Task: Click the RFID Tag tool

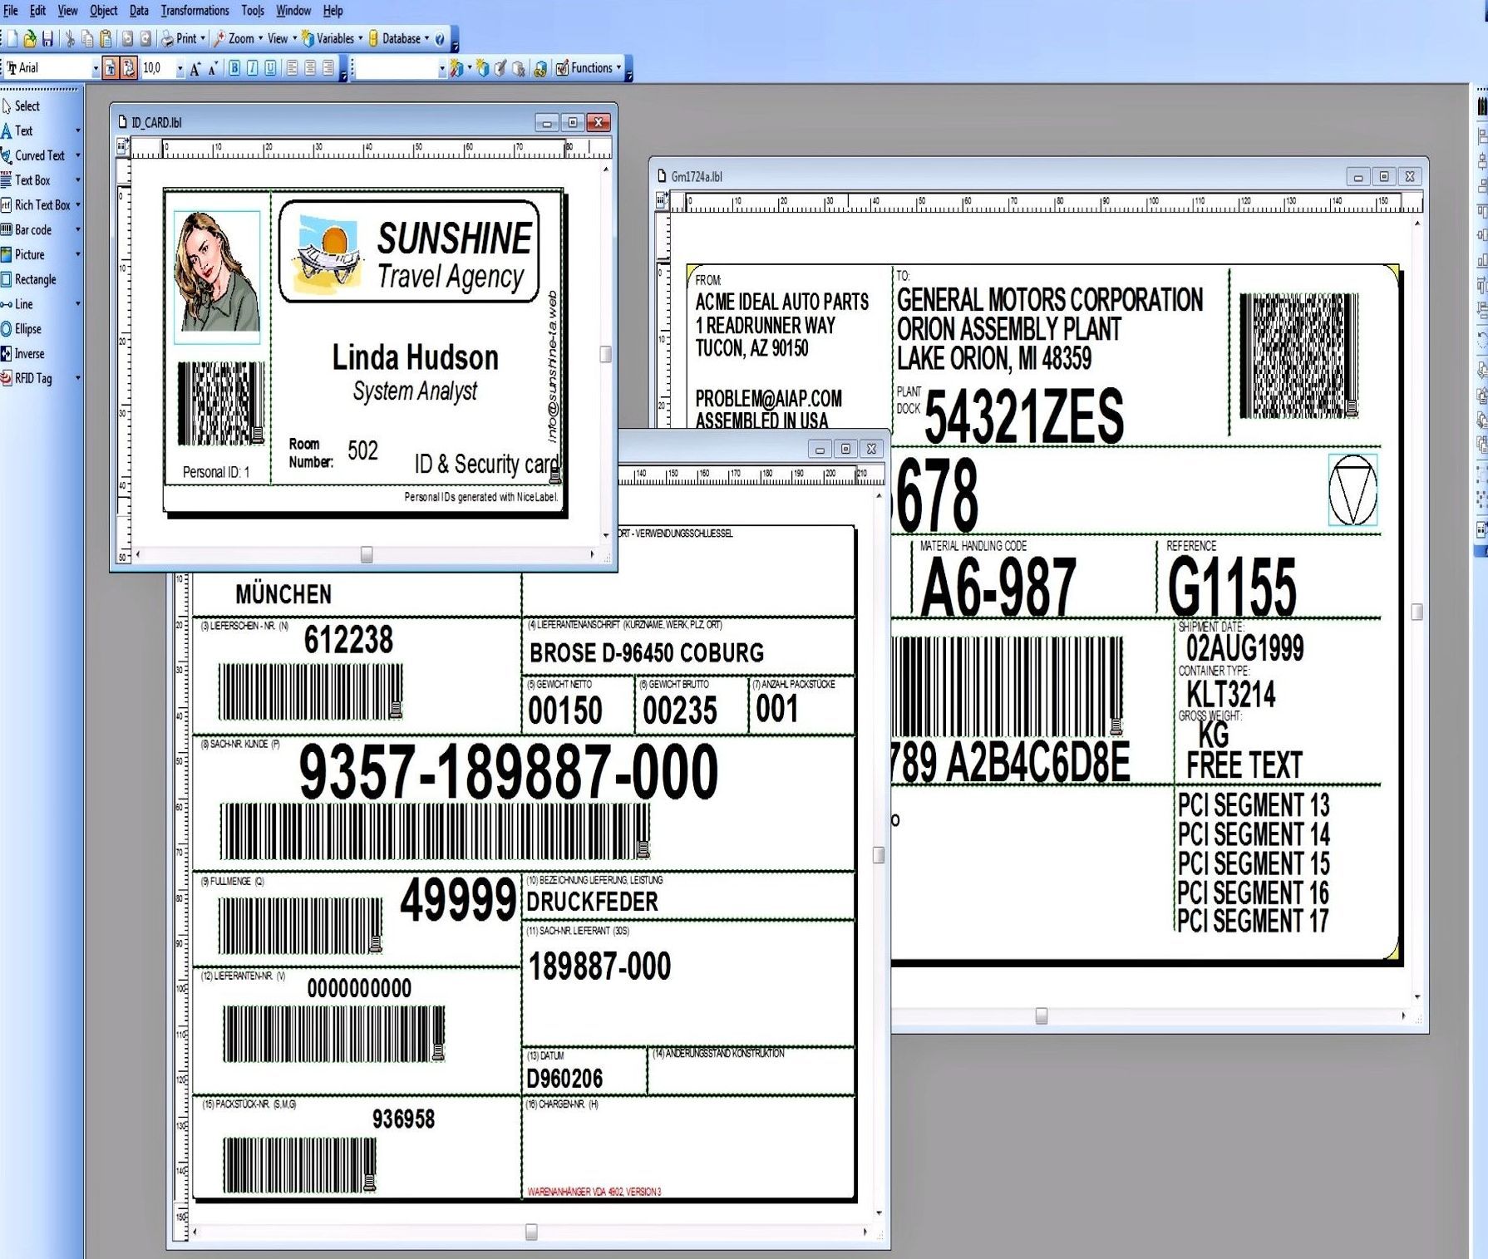Action: pos(32,378)
